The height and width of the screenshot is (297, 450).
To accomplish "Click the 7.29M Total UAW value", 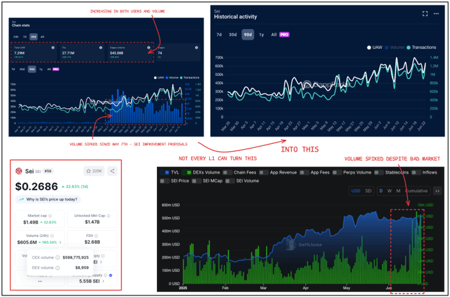I will [19, 53].
